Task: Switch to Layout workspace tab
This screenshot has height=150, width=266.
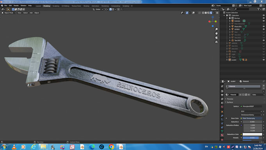Action: [38, 6]
